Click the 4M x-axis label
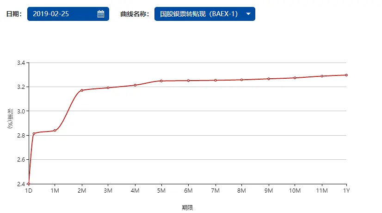This screenshot has width=382, height=213. 135,191
